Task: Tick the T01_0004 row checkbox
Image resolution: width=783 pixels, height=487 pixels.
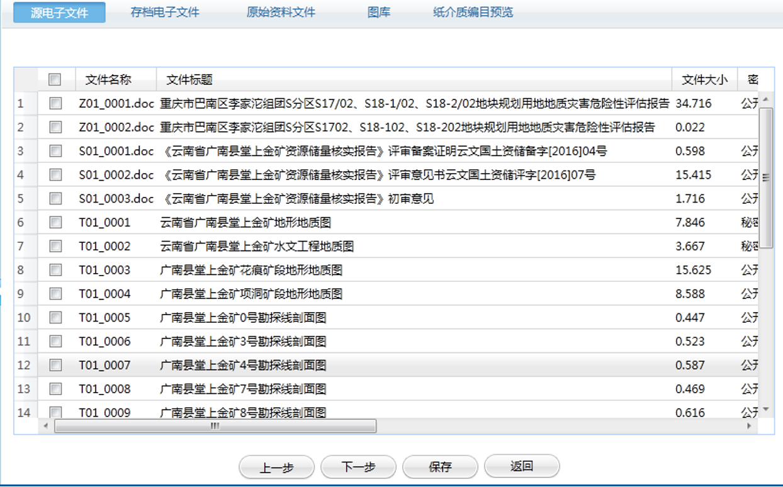Action: pos(55,294)
